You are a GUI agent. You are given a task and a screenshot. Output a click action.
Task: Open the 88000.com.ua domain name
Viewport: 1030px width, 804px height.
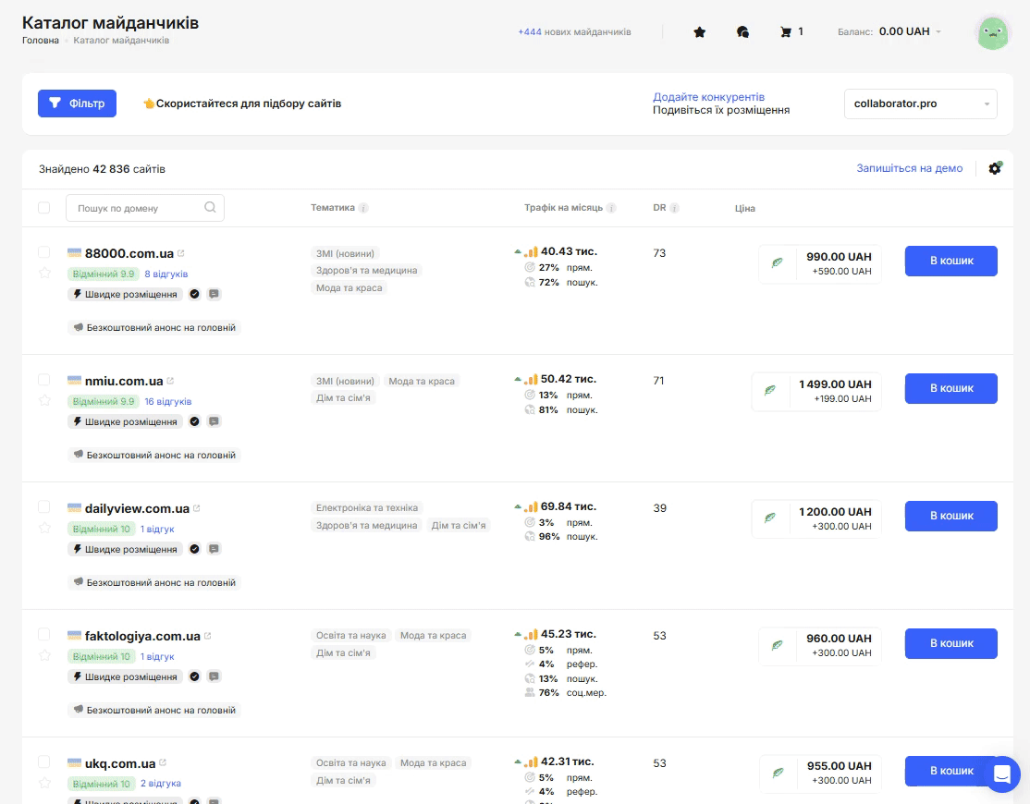tap(129, 253)
